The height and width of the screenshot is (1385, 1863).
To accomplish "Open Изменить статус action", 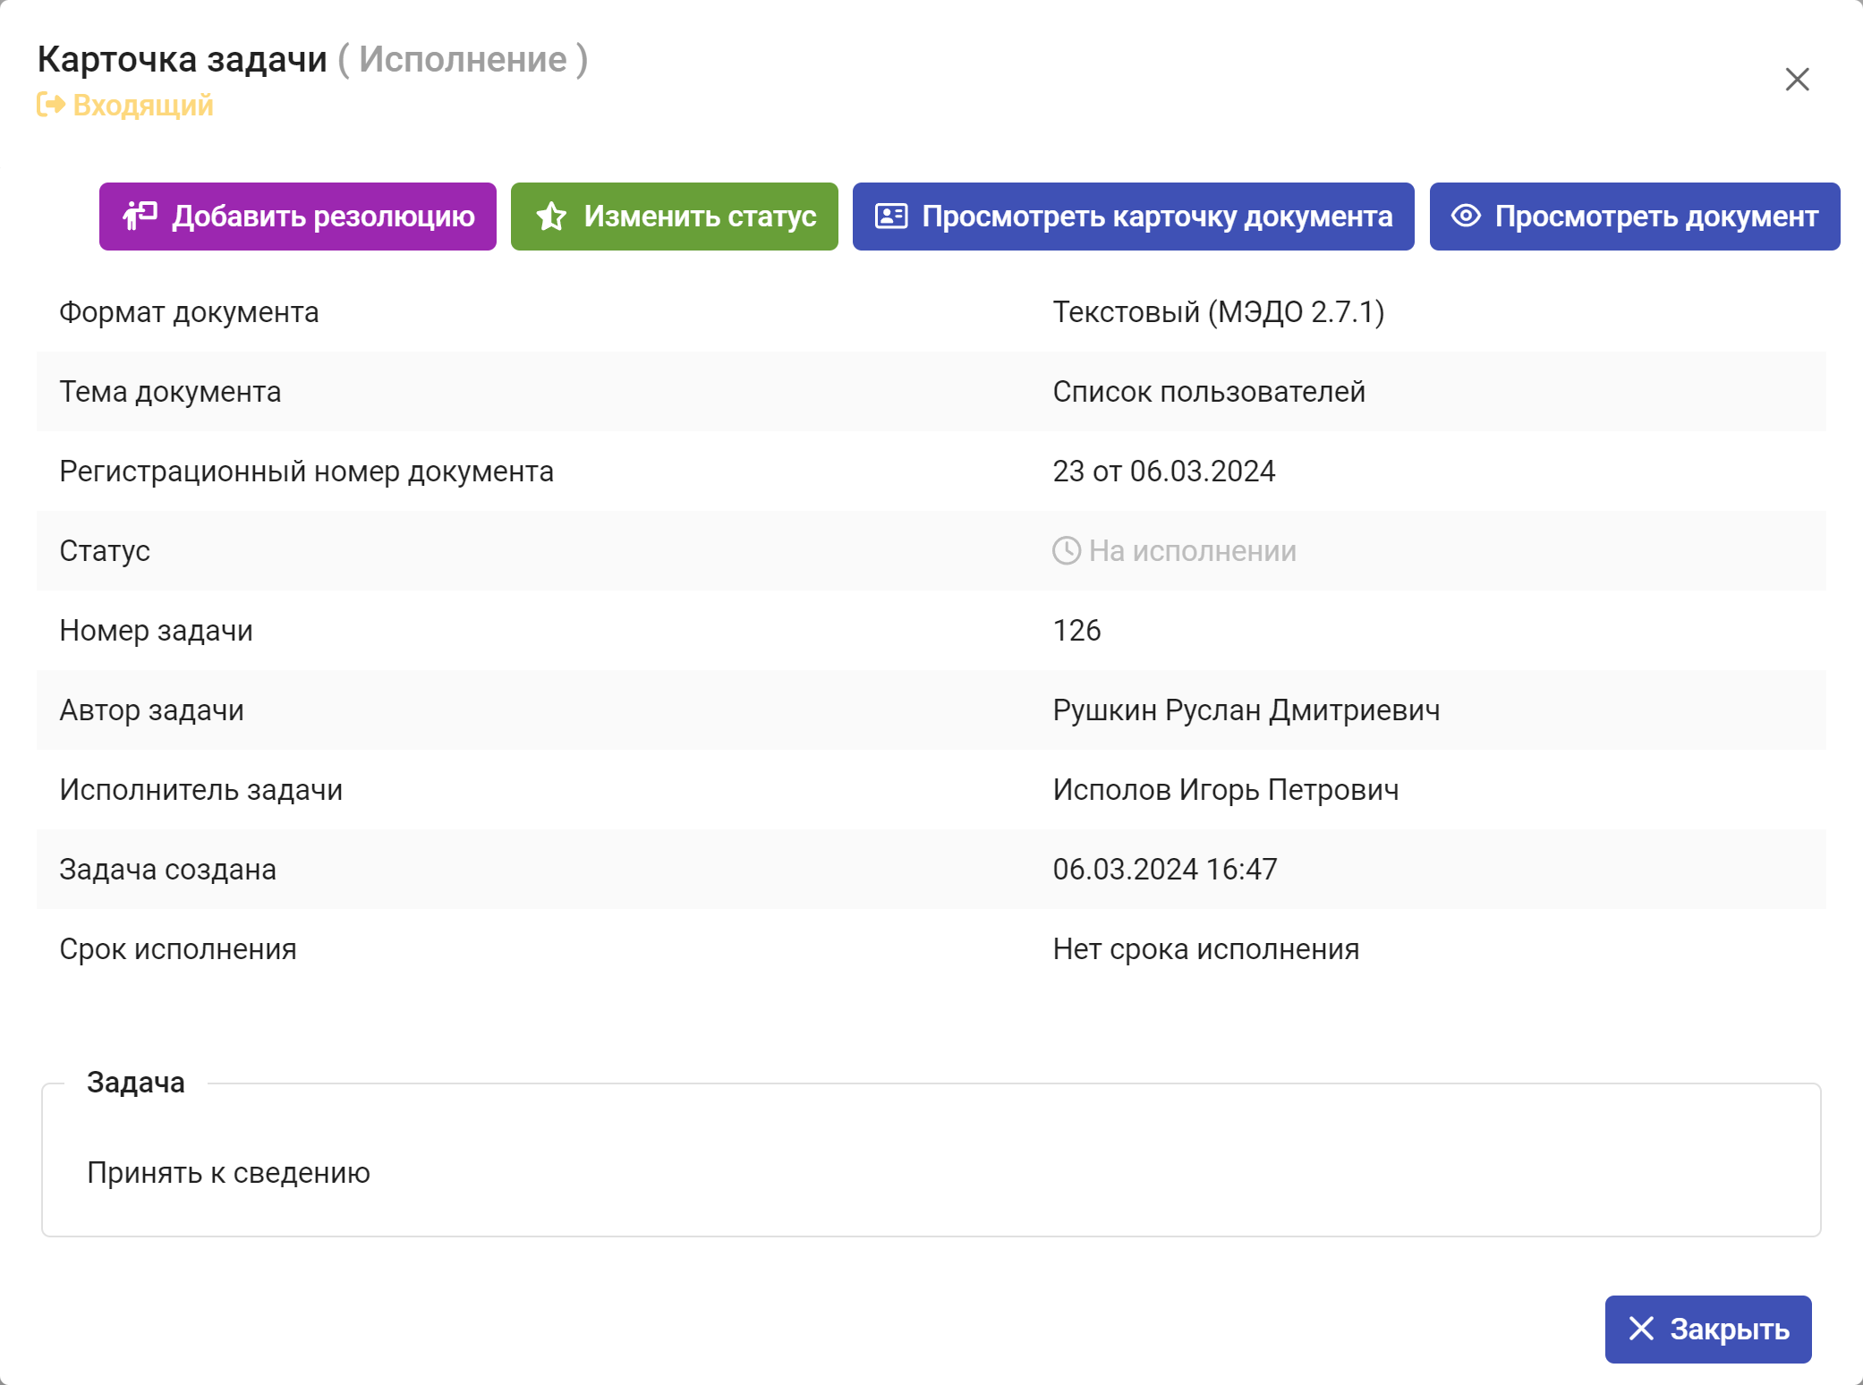I will [x=674, y=217].
